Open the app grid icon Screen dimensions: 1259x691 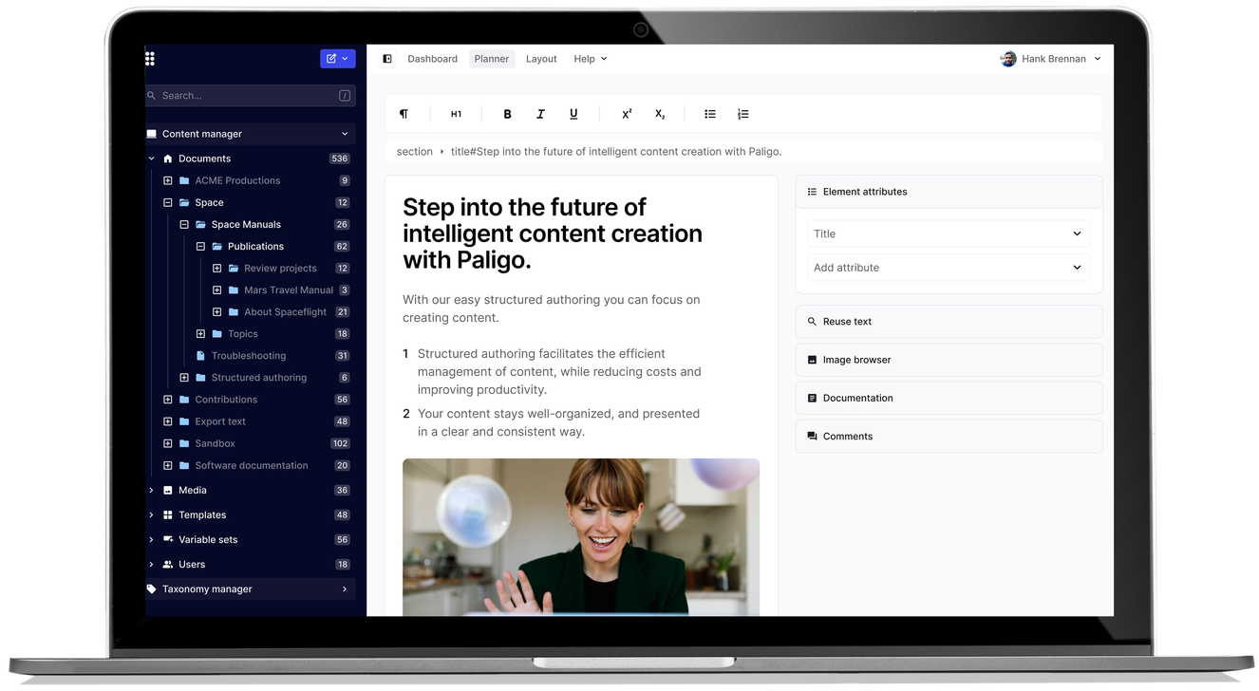pos(150,59)
